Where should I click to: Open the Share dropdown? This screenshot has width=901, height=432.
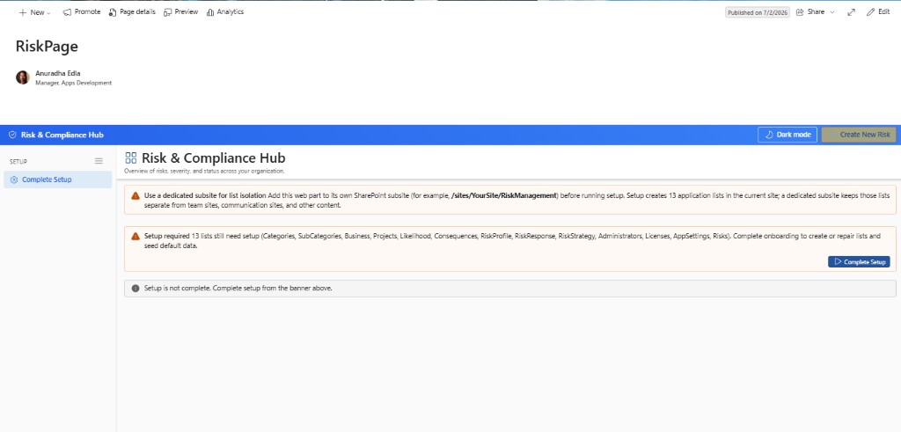coord(815,12)
